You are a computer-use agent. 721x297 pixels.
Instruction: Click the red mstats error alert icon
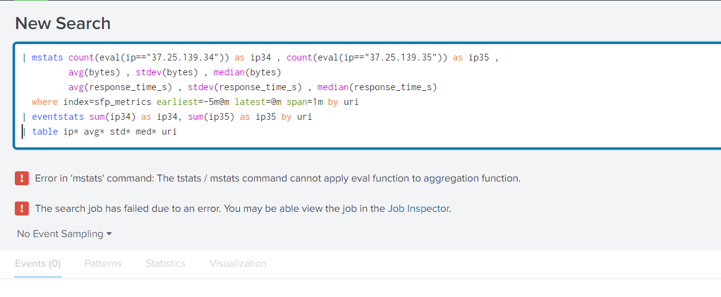point(22,178)
